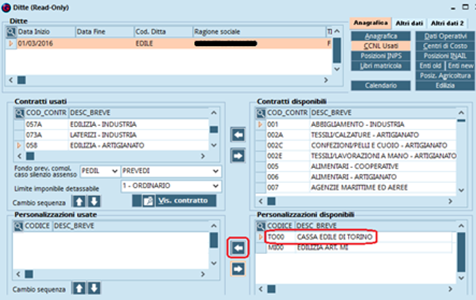Click up arrow of Personalizzazioni usate scrollbar
This screenshot has height=300, width=476.
tap(214, 226)
